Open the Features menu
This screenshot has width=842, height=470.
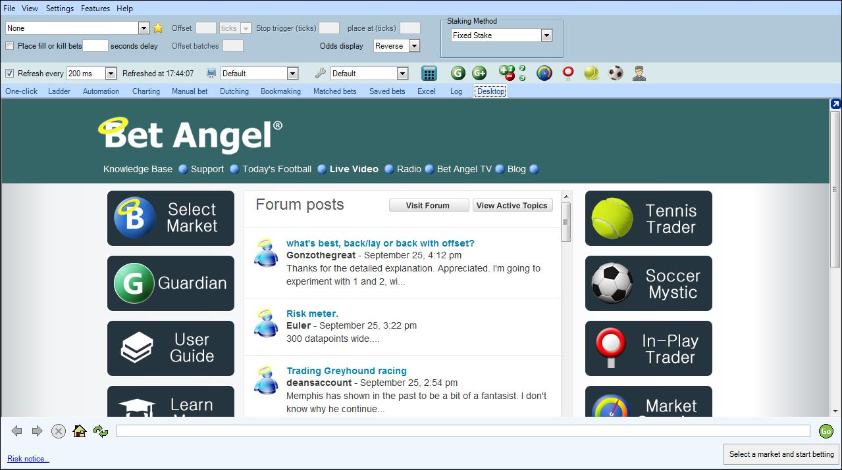(x=95, y=9)
